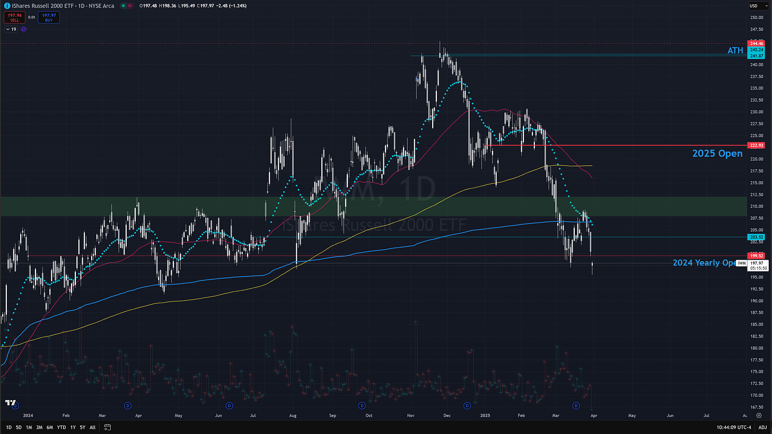Click the purple indicator sync icon
Viewport: 772px width, 434px height.
coord(24,29)
